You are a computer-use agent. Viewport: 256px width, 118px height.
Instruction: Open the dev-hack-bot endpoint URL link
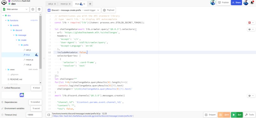click(93, 116)
